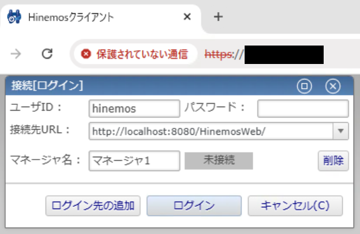
Task: Expand the 接続先URL dropdown arrow
Action: (341, 131)
